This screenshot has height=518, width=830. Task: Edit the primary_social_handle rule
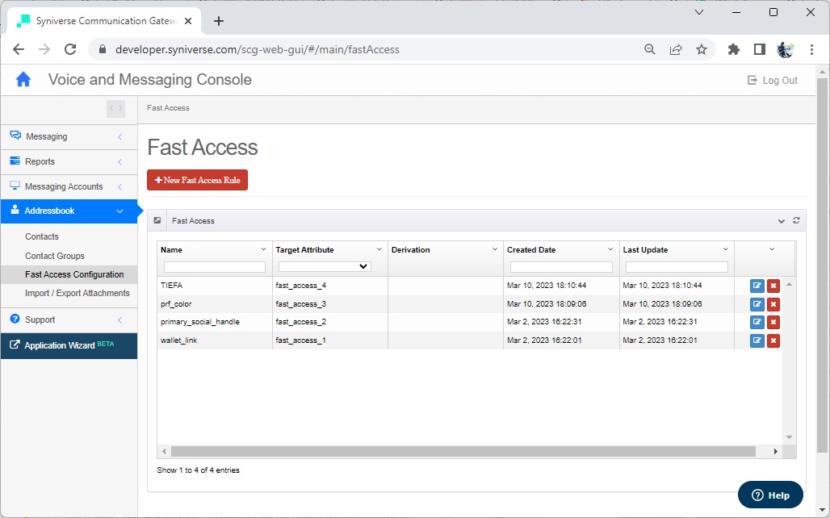757,322
